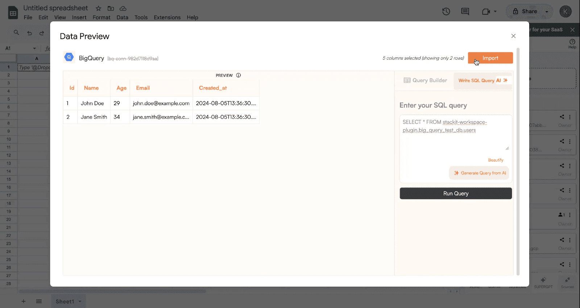Open version history clock icon
The width and height of the screenshot is (580, 308).
446,12
